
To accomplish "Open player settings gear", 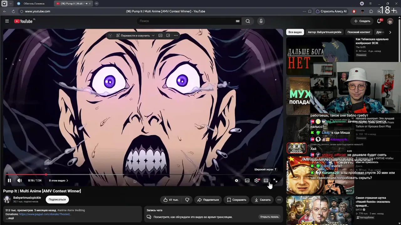I will [257, 180].
